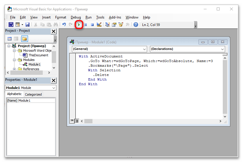Viewport: 243px width, 162px height.
Task: Open the Properties Window toolbar icon
Action: pyautogui.click(x=114, y=25)
